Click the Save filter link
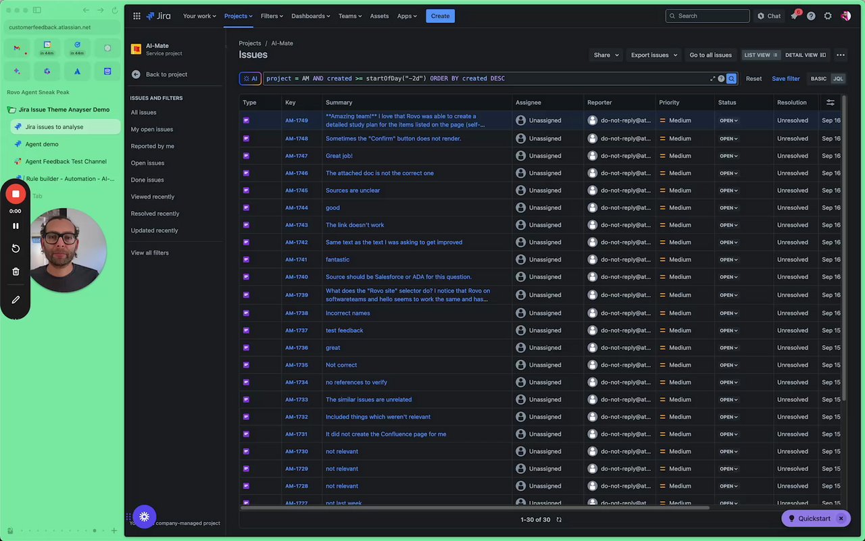865x541 pixels. click(x=785, y=79)
